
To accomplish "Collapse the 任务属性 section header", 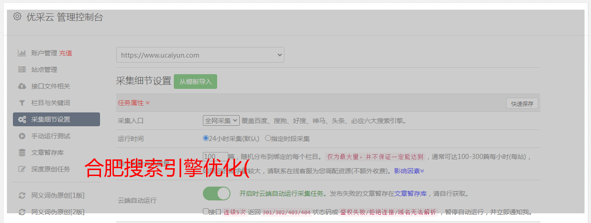I will tap(134, 103).
